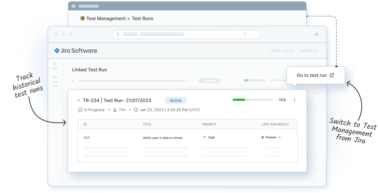
Task: Click the reload icon in the address bar
Action: (x=245, y=34)
